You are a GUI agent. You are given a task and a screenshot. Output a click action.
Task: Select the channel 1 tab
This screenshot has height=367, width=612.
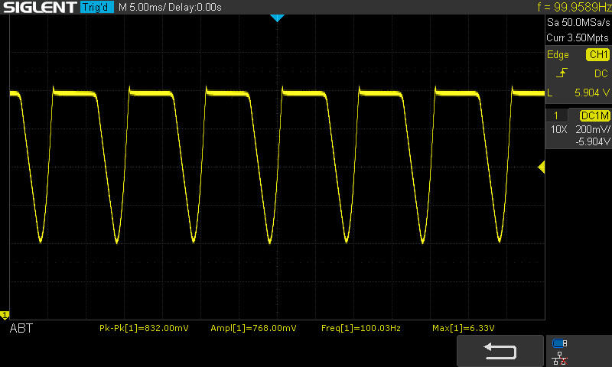556,115
